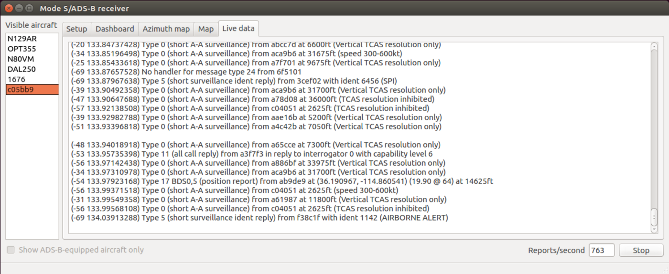
Task: Click the live data vertical scrollbar handle
Action: point(654,217)
